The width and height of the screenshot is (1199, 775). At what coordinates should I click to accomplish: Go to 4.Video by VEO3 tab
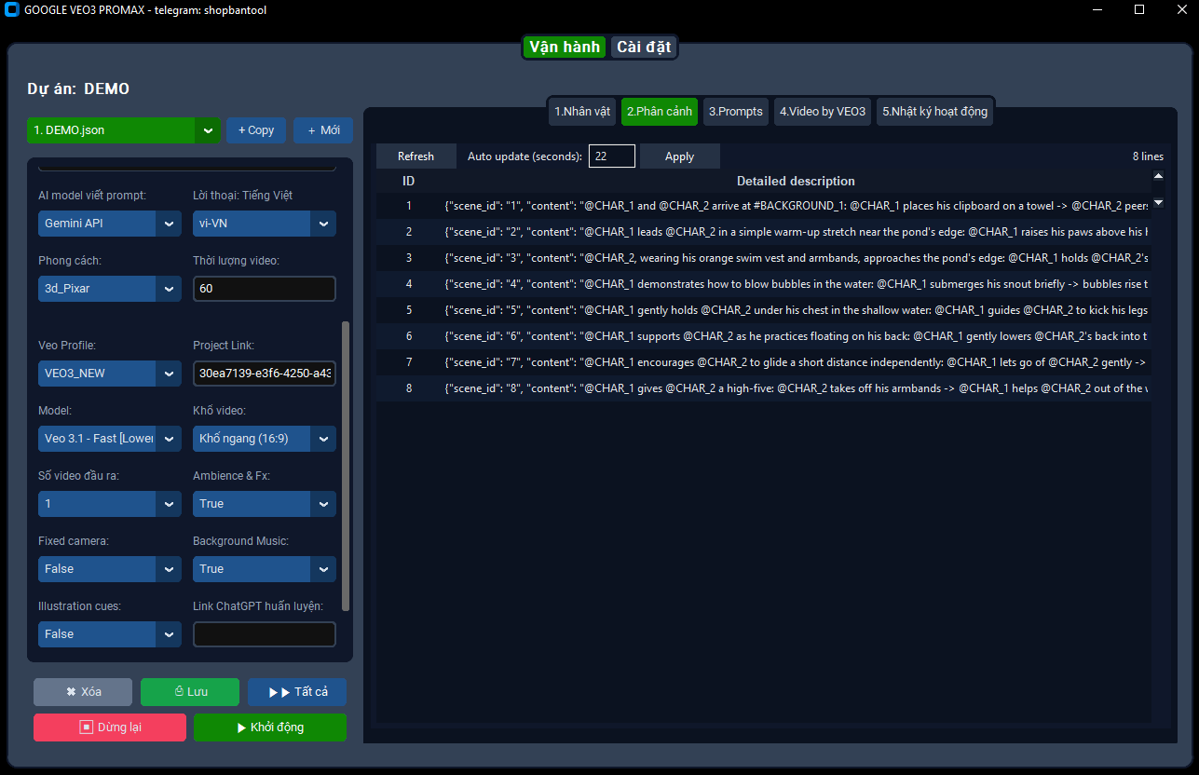[x=822, y=112]
